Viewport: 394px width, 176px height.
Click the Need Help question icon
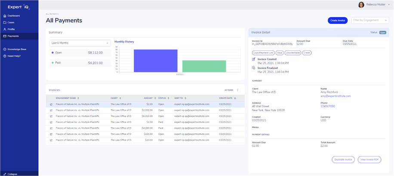(5, 56)
